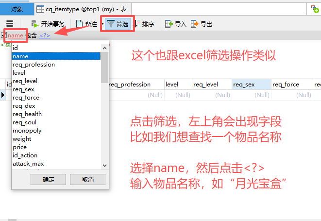
Task: Select price in the field list
Action: pyautogui.click(x=56, y=147)
